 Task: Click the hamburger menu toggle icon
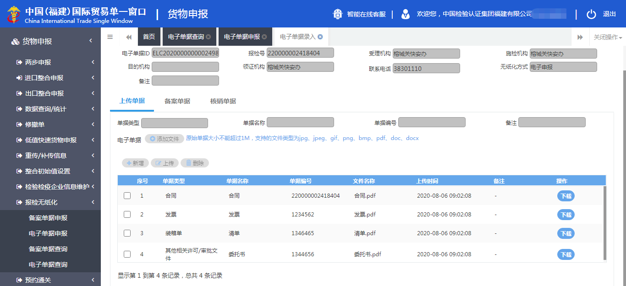(110, 37)
